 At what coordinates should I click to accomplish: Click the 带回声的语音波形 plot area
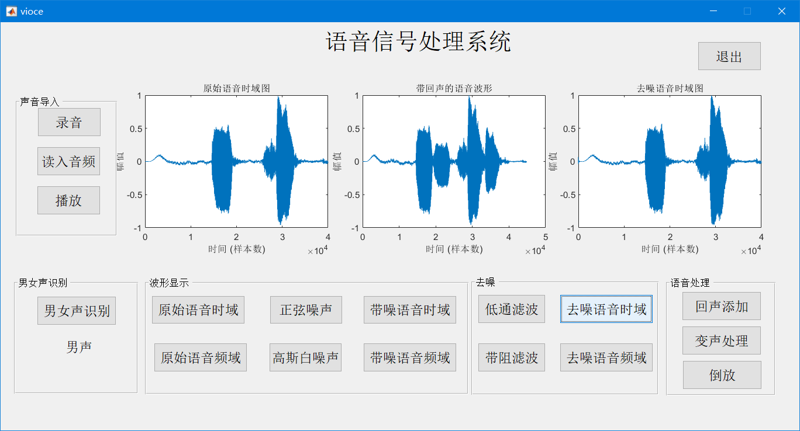tap(454, 161)
